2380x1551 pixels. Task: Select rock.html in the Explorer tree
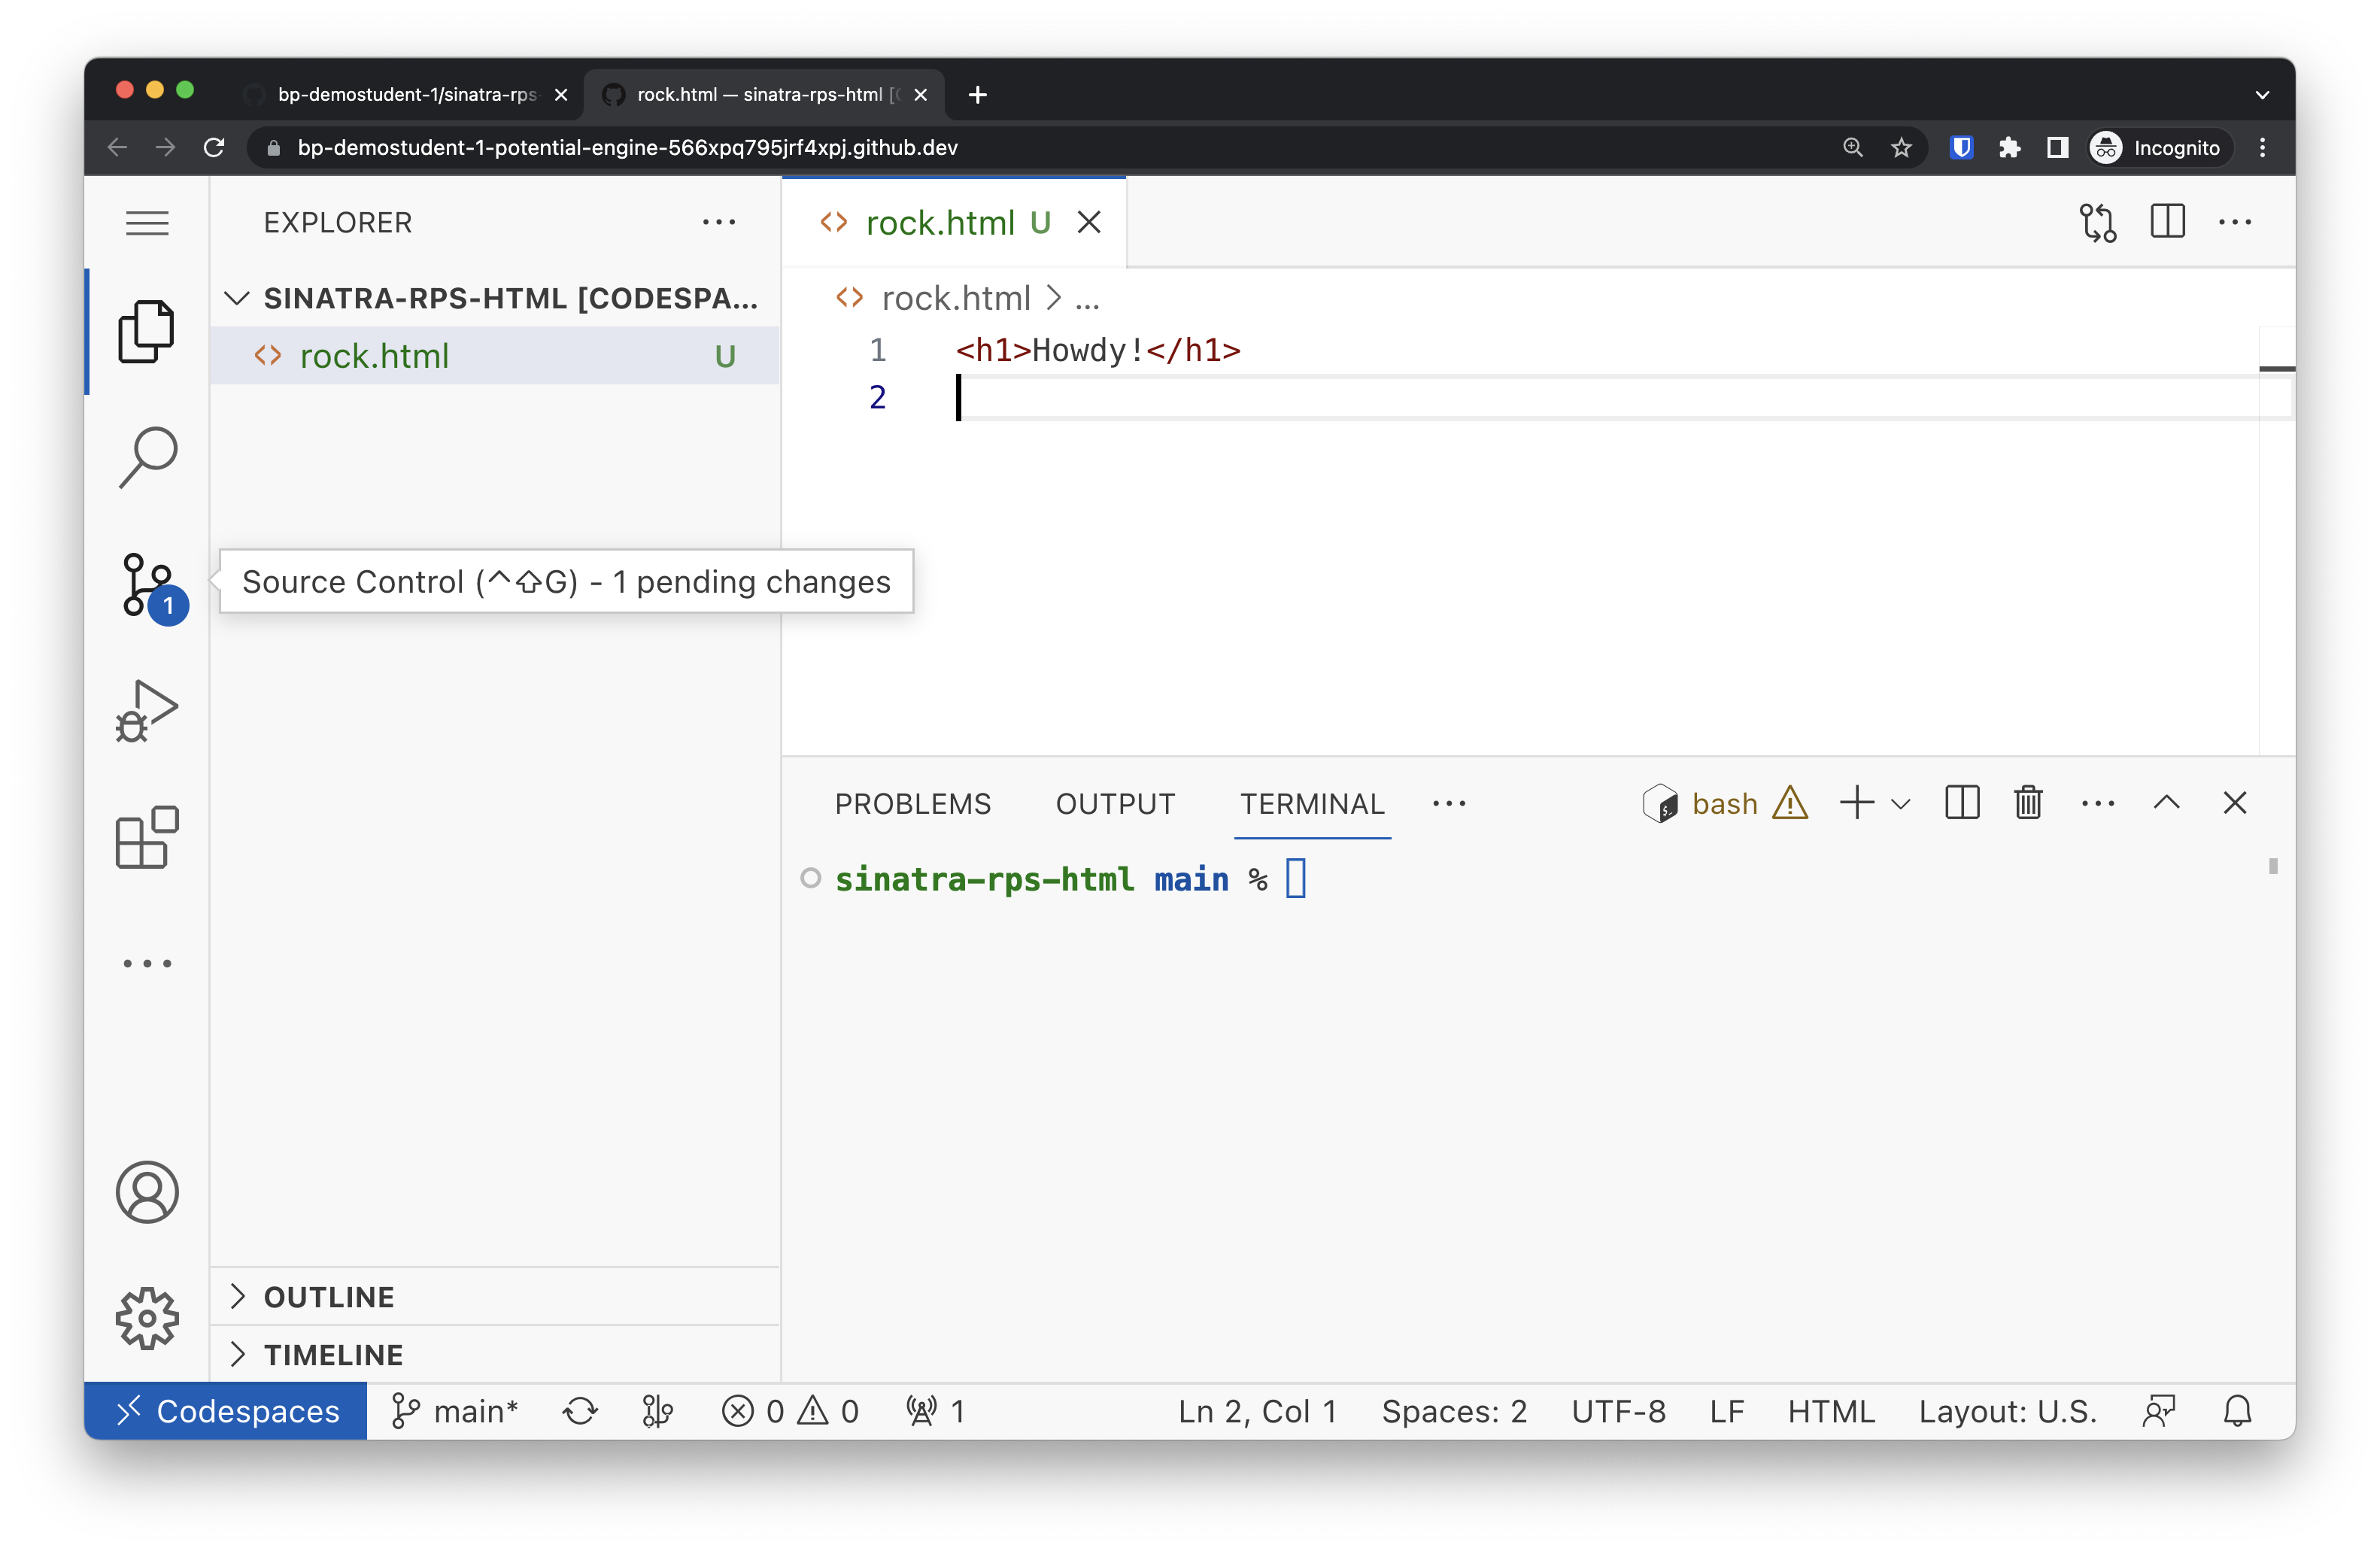(x=374, y=356)
